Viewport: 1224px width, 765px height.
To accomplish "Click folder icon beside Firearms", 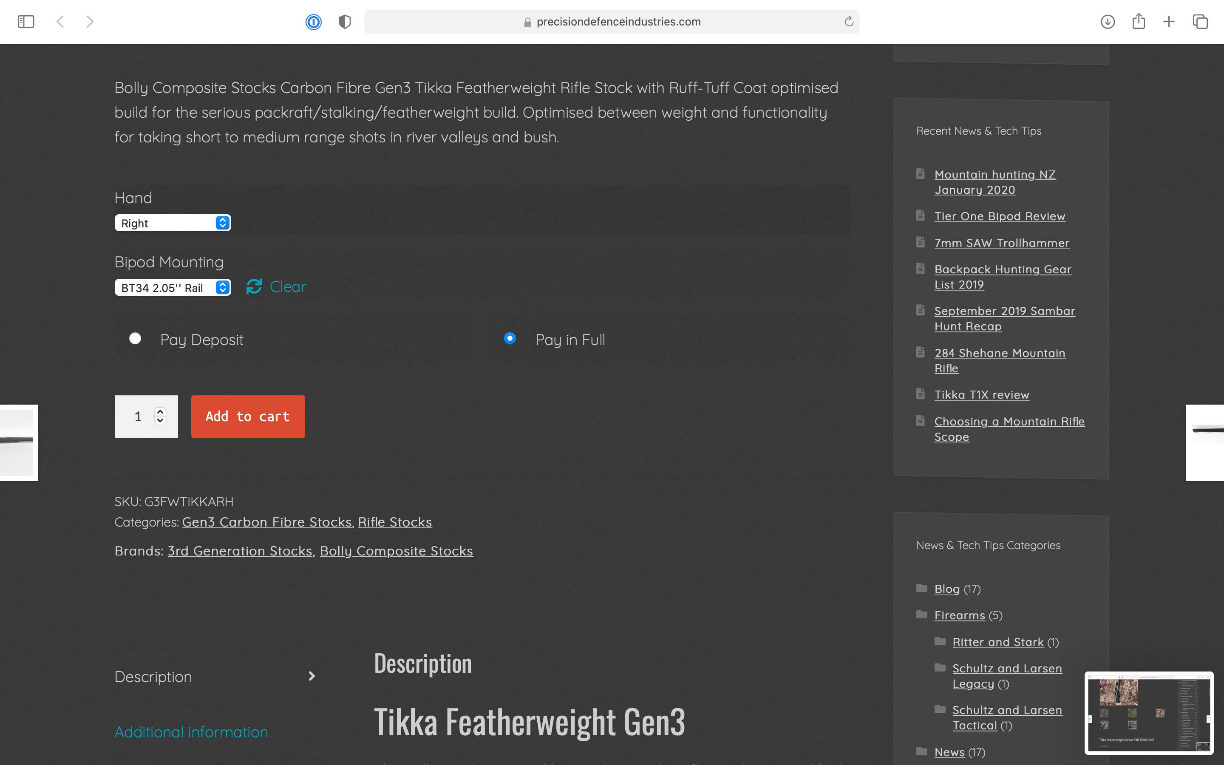I will point(921,614).
